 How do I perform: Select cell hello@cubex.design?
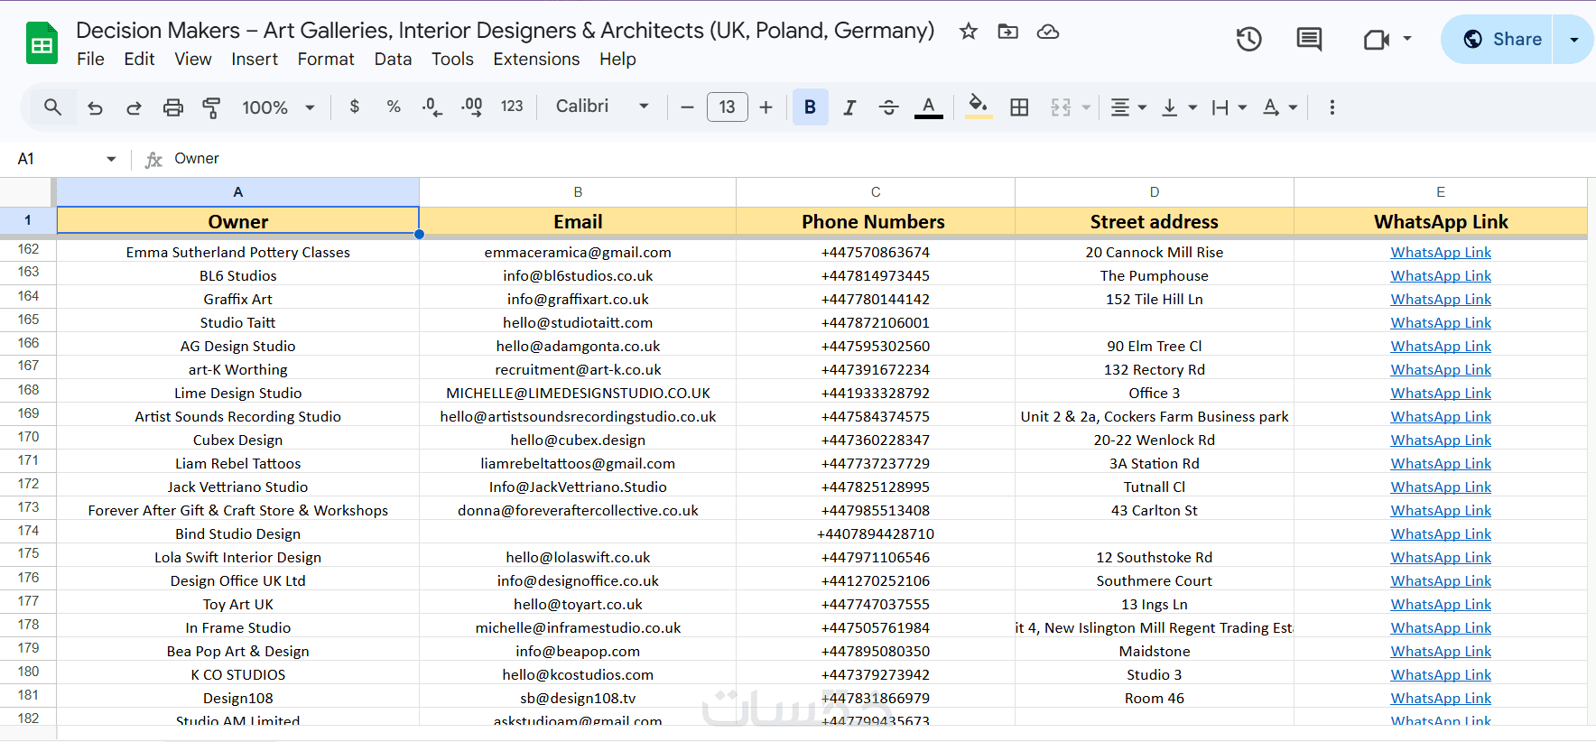pyautogui.click(x=578, y=440)
